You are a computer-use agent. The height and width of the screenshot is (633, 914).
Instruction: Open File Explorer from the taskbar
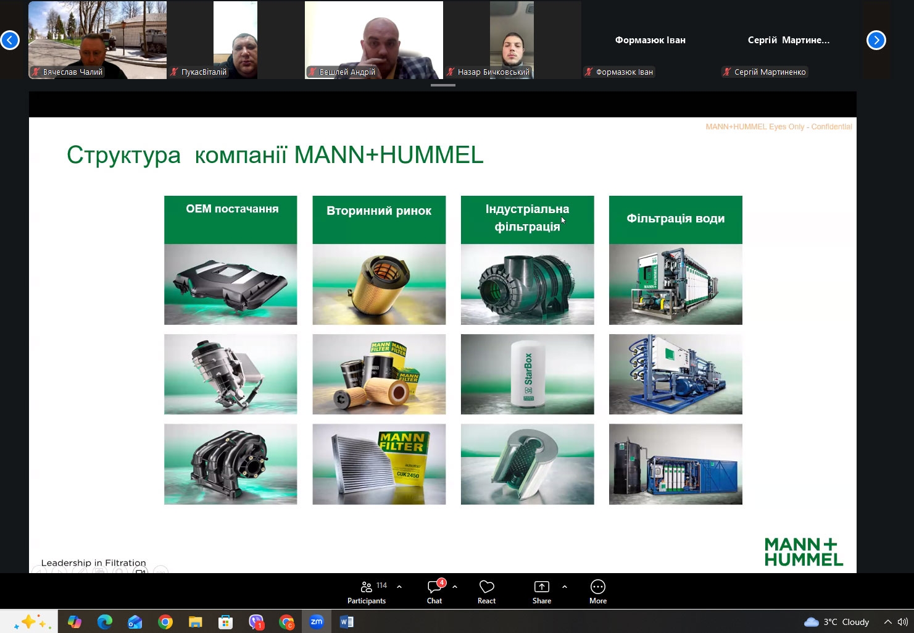pos(196,622)
